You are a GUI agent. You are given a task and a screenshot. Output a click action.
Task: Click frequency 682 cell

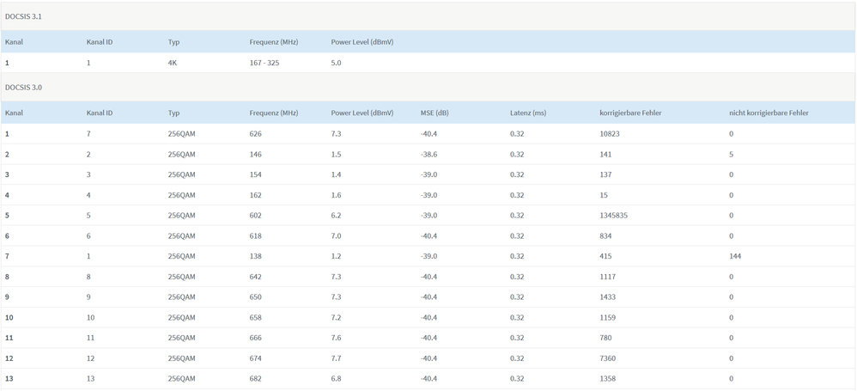[x=255, y=379]
